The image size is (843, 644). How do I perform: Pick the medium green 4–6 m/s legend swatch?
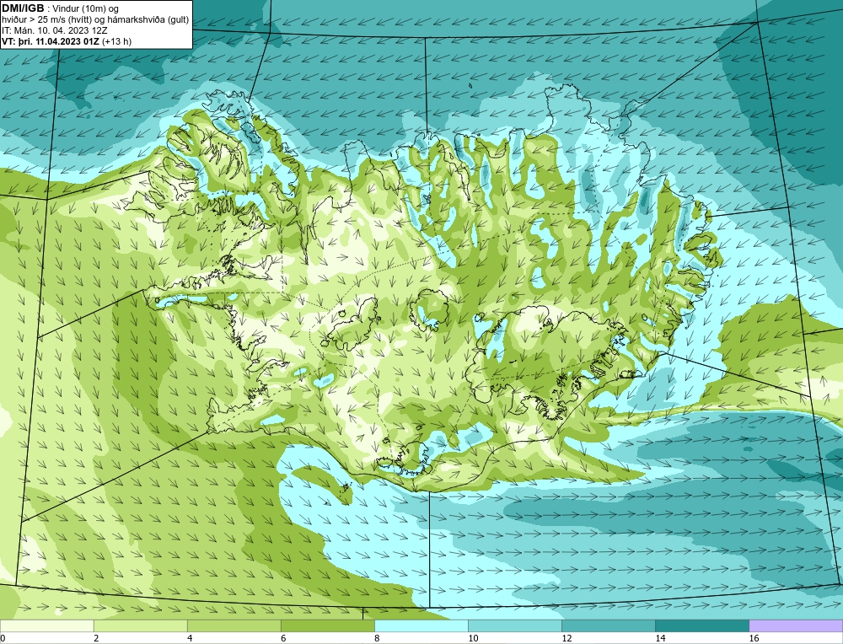pyautogui.click(x=234, y=625)
